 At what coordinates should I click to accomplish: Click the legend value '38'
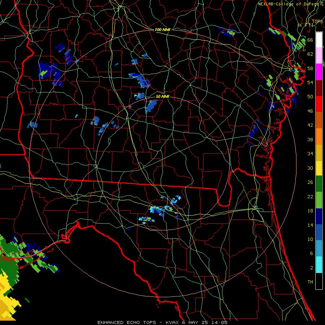(310, 139)
